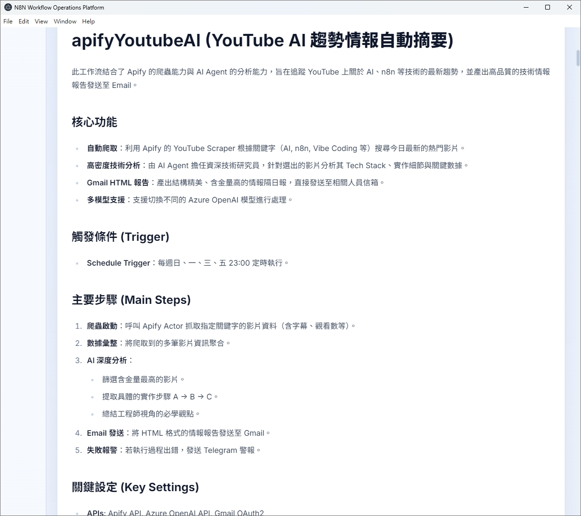Click step 5 失敗報警 text
581x516 pixels.
tap(174, 450)
